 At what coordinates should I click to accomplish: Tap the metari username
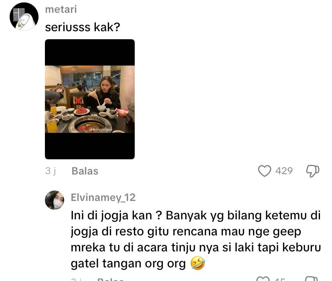[x=61, y=10]
